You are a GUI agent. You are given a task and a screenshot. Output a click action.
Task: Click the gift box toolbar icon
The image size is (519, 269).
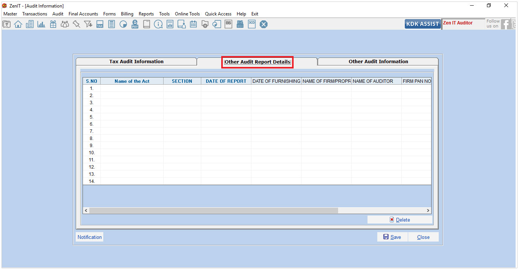pos(53,24)
